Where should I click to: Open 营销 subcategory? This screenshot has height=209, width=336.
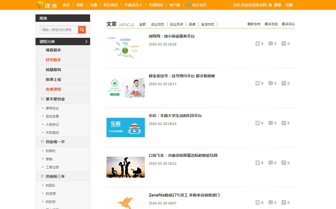point(49,159)
